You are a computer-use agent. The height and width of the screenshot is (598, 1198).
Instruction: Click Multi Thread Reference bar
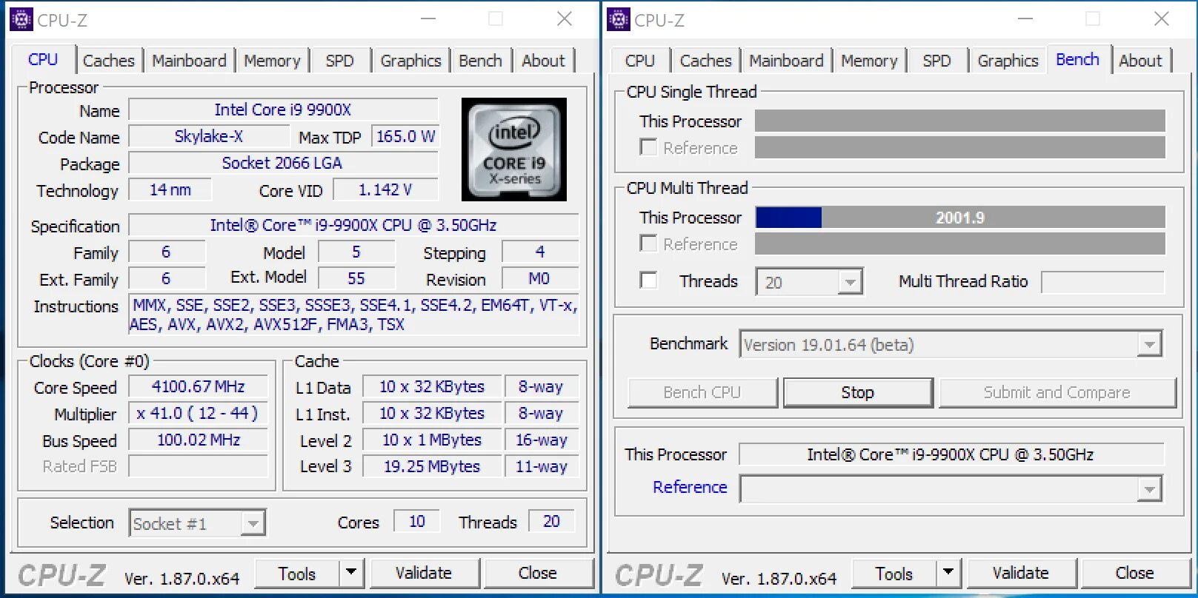[960, 243]
